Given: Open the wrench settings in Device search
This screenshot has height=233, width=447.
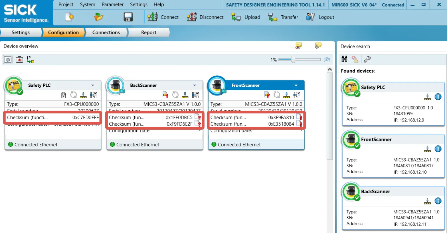Looking at the screenshot, I should [x=367, y=59].
